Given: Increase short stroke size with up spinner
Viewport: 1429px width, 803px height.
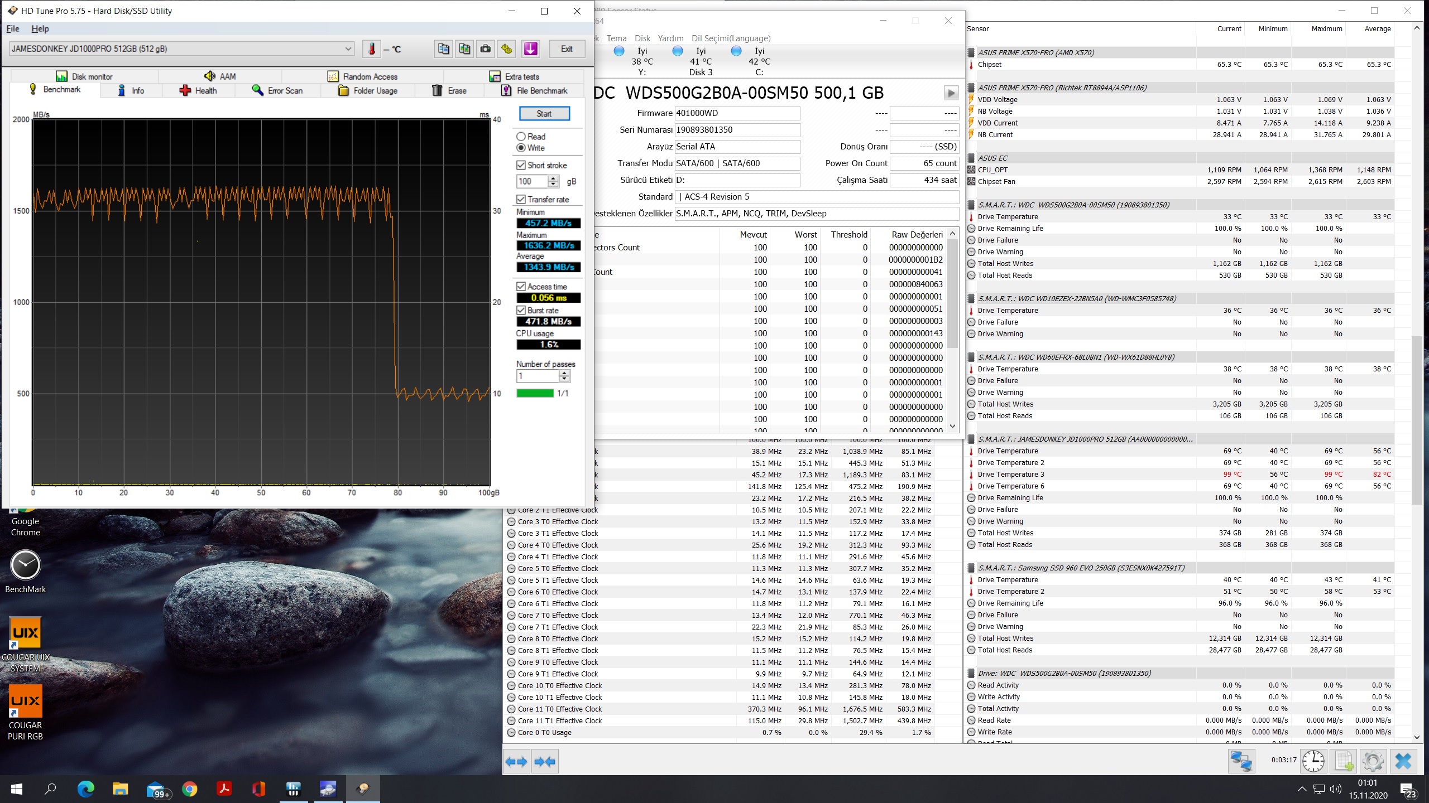Looking at the screenshot, I should point(553,178).
